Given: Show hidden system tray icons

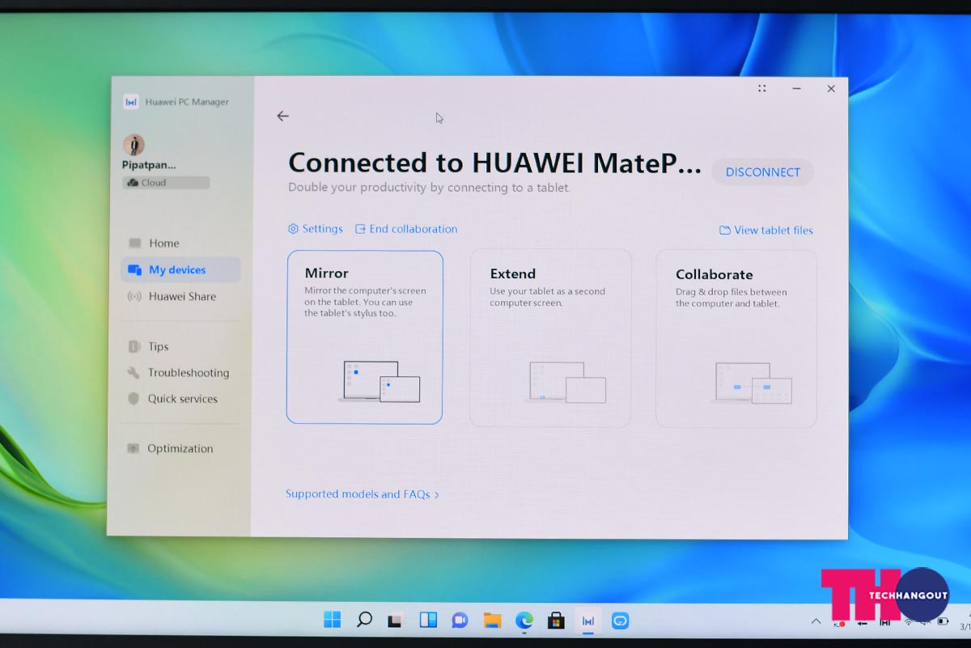Looking at the screenshot, I should coord(816,621).
